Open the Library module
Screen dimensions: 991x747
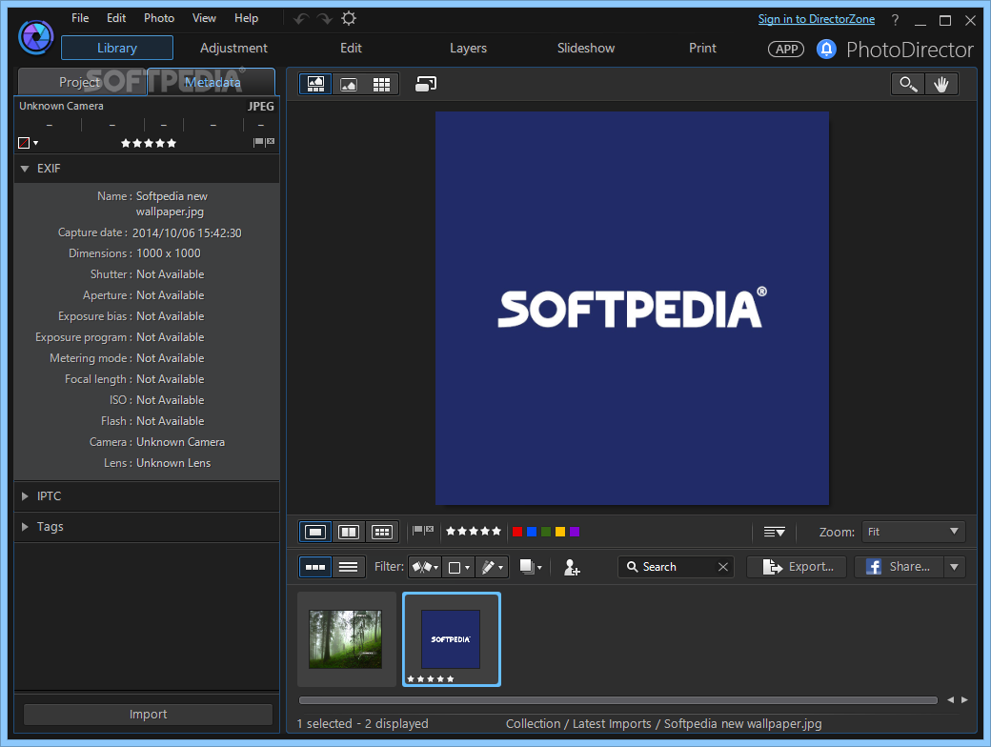point(117,48)
